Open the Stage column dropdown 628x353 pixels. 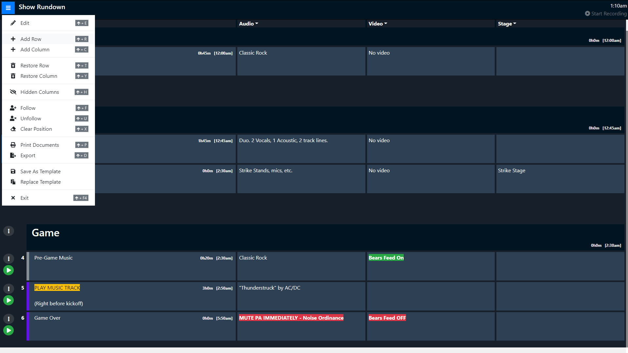(507, 24)
